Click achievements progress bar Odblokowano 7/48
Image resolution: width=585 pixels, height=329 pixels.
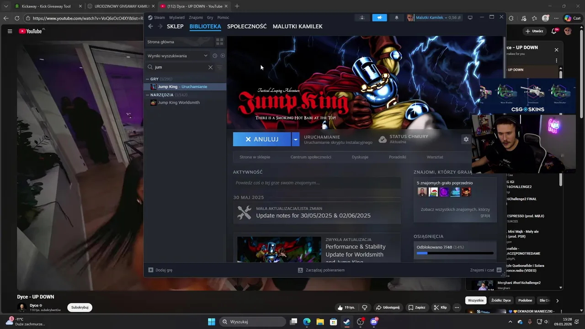point(455,253)
